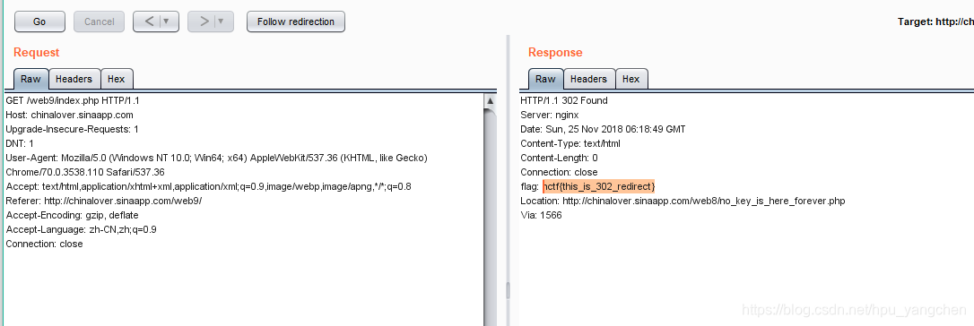Click the Chrome/70.0.3538.110 Safari line
Viewport: 974px width, 326px height.
pos(85,172)
